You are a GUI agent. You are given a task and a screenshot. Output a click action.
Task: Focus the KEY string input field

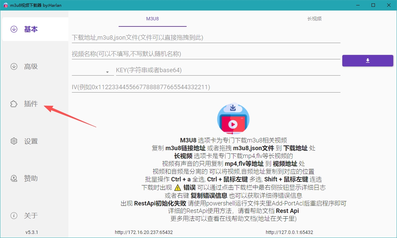coord(228,70)
